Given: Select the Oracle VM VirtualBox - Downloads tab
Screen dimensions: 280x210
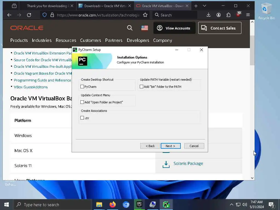Looking at the screenshot, I should [162, 6].
